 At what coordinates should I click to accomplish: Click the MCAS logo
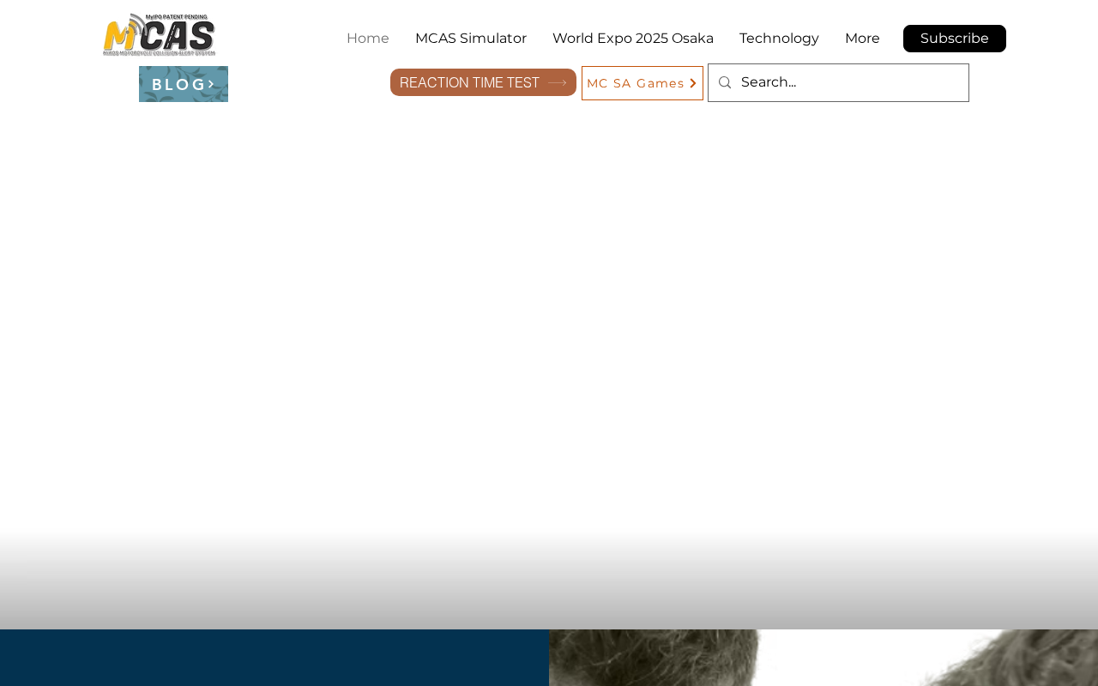click(160, 35)
